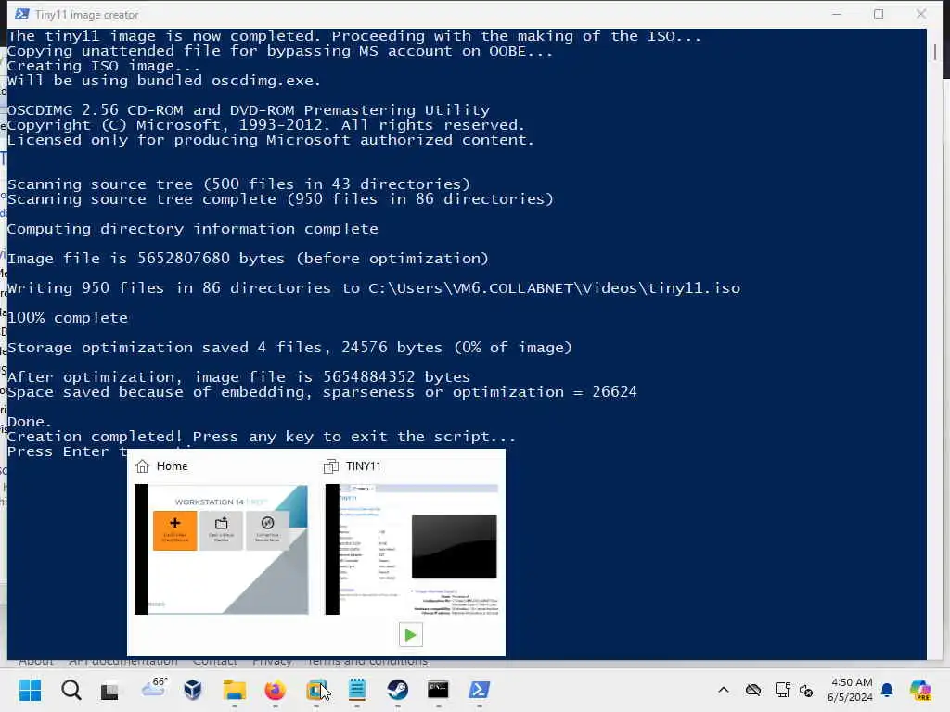950x712 pixels.
Task: Launch VirtualBox from the taskbar
Action: (193, 690)
